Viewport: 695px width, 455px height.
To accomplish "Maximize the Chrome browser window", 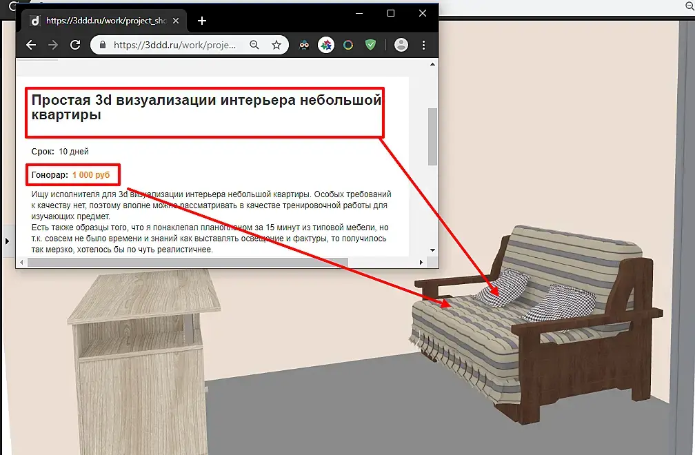I will click(391, 13).
